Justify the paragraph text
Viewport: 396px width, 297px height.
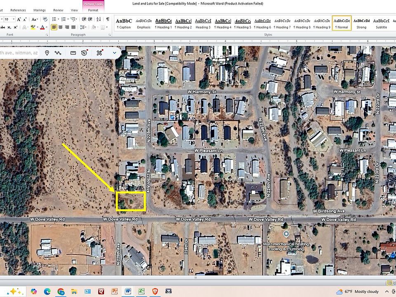[73, 27]
